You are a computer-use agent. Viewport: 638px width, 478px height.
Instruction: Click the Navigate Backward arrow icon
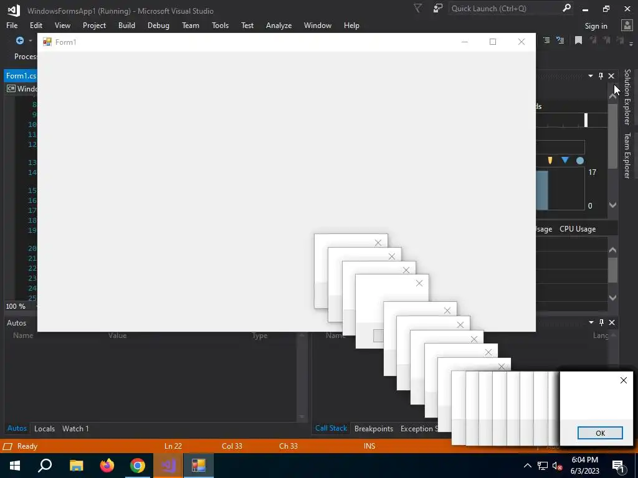19,40
